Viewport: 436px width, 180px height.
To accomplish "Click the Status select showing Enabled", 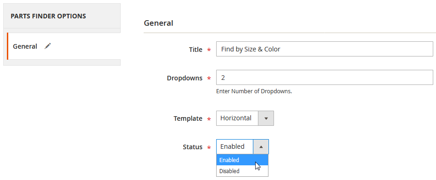I will (x=242, y=146).
